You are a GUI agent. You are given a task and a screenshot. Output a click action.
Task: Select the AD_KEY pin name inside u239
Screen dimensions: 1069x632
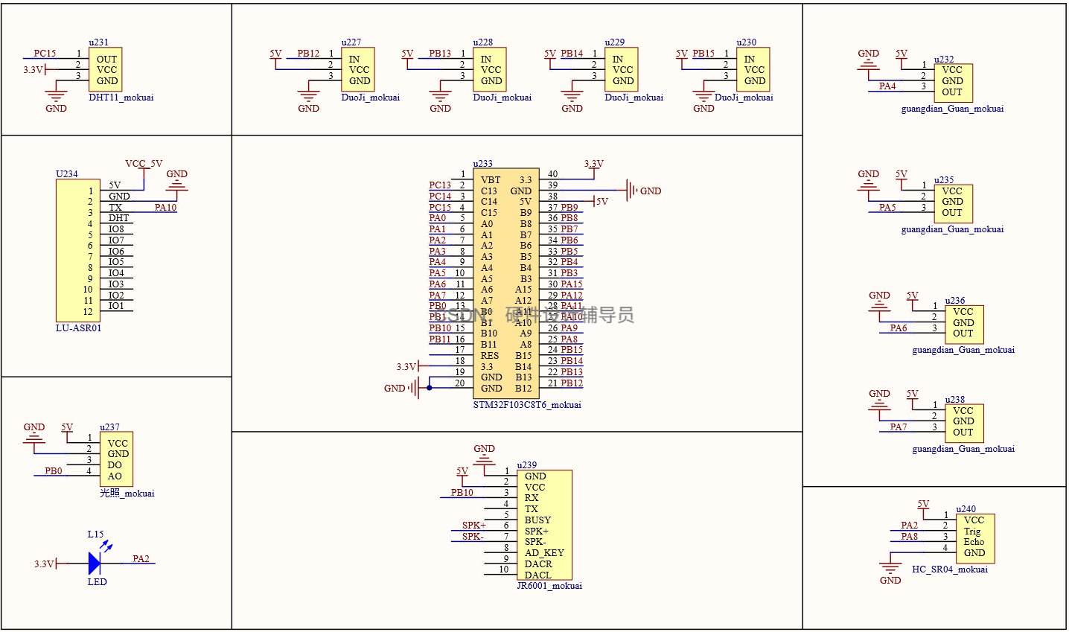(544, 553)
